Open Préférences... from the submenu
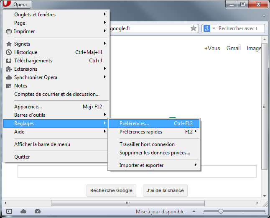The width and height of the screenshot is (270, 218). (154, 123)
